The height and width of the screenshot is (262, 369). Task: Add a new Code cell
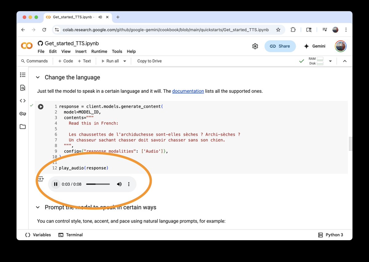click(65, 61)
